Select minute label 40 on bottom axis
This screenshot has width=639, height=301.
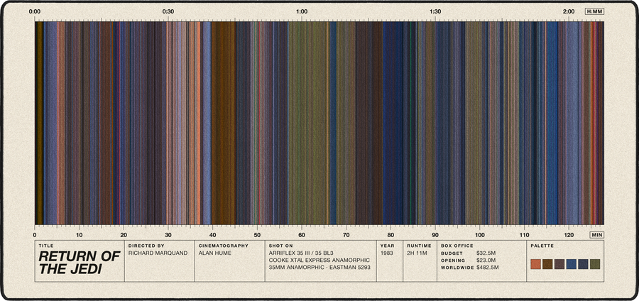(213, 235)
